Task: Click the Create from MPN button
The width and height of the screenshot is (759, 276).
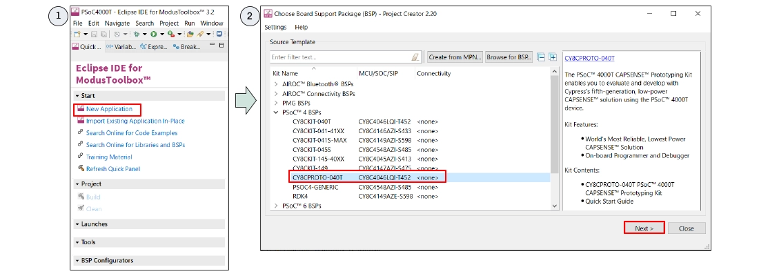Action: tap(455, 57)
